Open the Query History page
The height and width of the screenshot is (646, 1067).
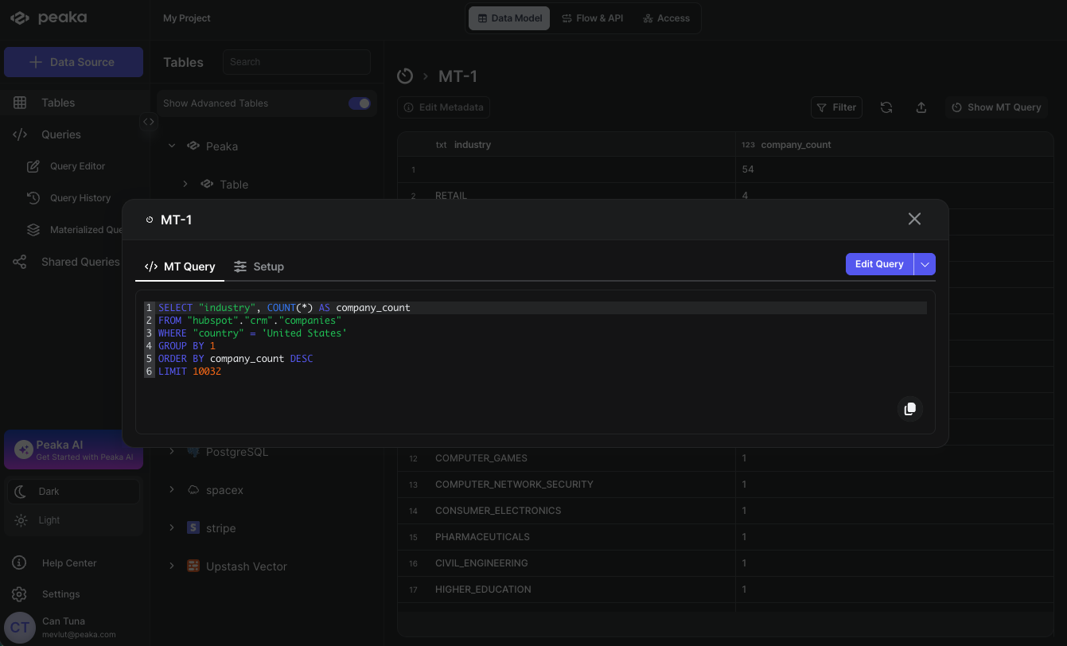coord(80,198)
